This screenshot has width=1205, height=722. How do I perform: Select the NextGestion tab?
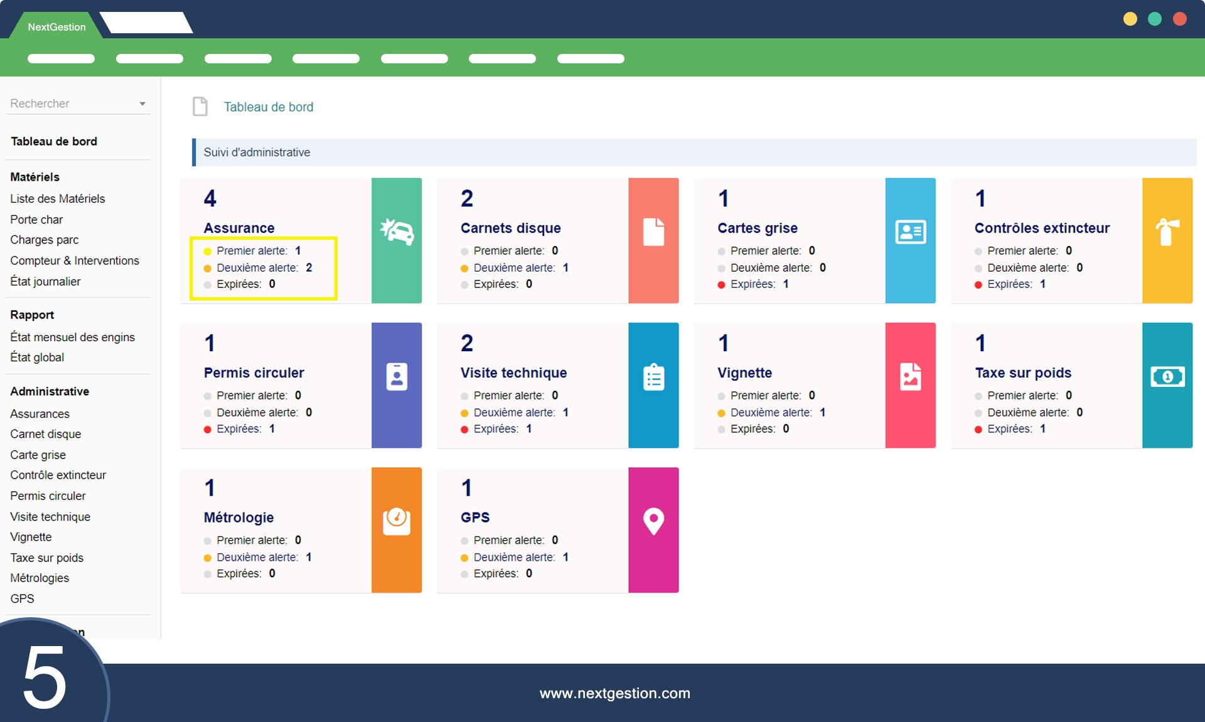[x=56, y=27]
